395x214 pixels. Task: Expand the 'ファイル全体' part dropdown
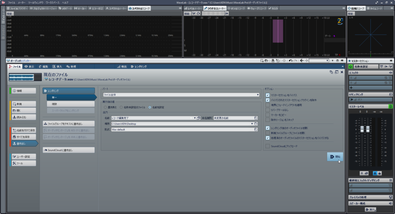pos(258,94)
